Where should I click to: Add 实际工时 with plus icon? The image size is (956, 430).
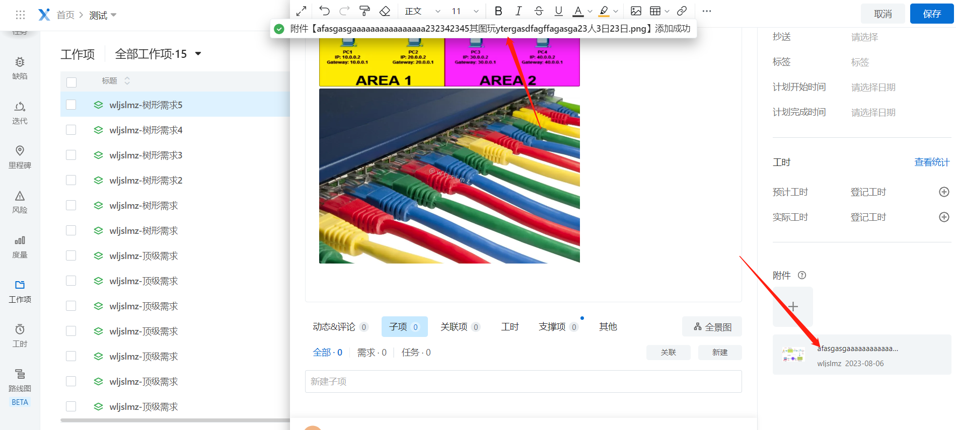click(x=944, y=217)
